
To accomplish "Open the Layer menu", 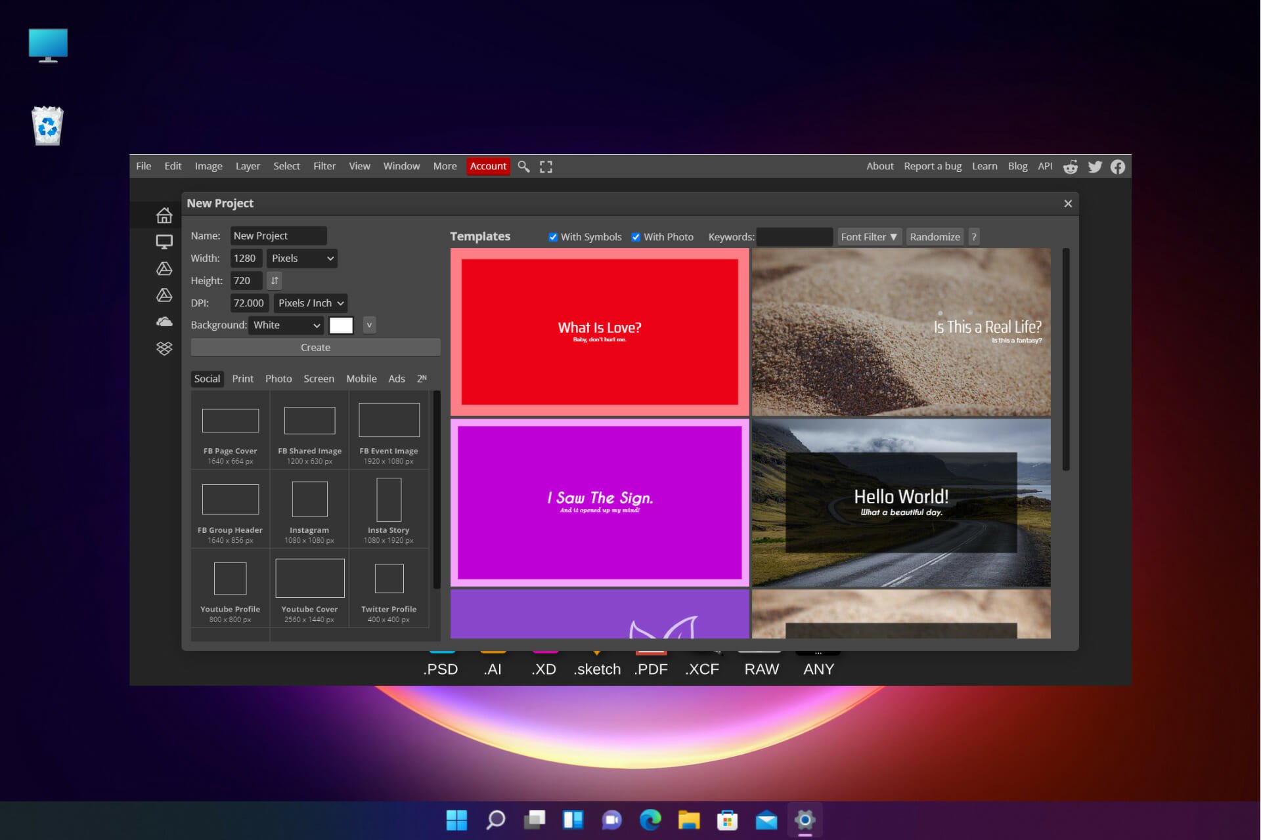I will 248,167.
